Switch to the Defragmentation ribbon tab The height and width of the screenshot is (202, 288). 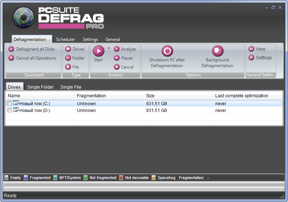pyautogui.click(x=32, y=39)
